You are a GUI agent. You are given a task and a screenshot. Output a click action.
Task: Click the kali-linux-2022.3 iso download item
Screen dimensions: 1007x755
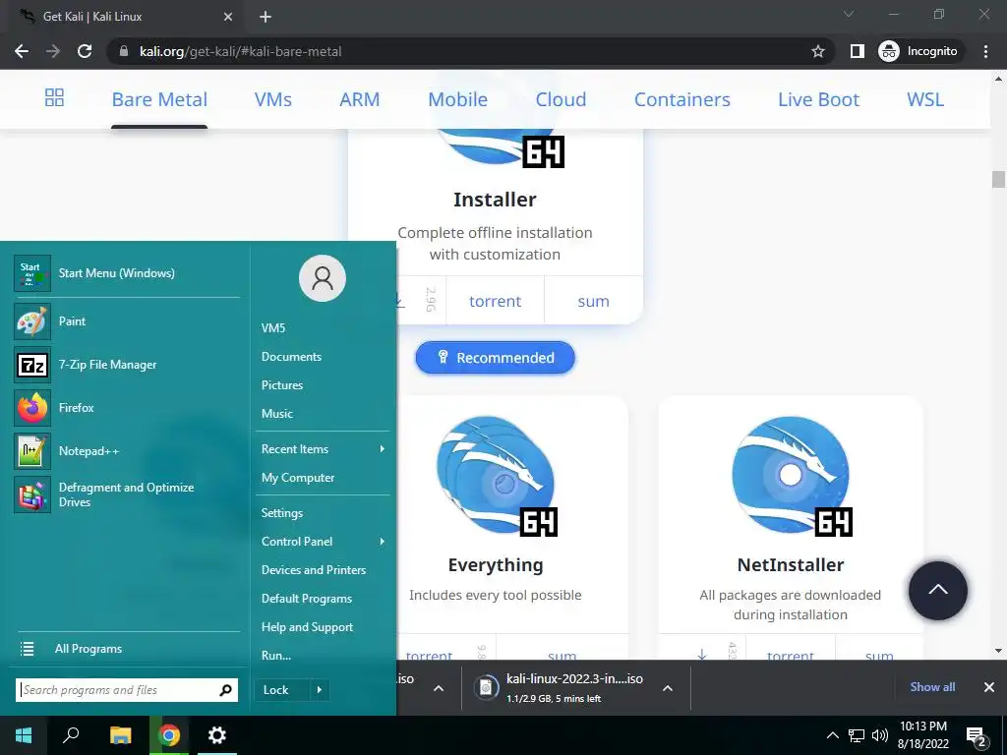point(563,688)
